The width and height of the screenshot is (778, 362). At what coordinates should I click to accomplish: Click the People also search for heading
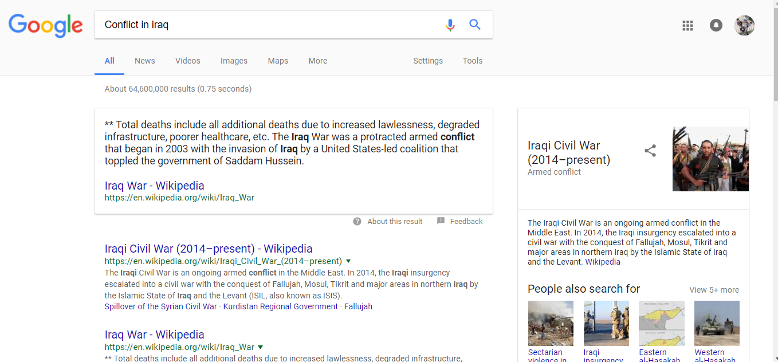584,289
